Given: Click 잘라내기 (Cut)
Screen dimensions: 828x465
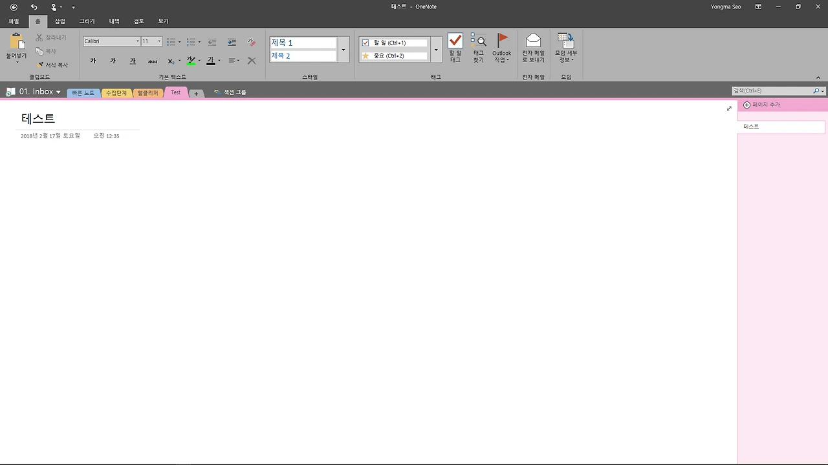Looking at the screenshot, I should pos(51,37).
